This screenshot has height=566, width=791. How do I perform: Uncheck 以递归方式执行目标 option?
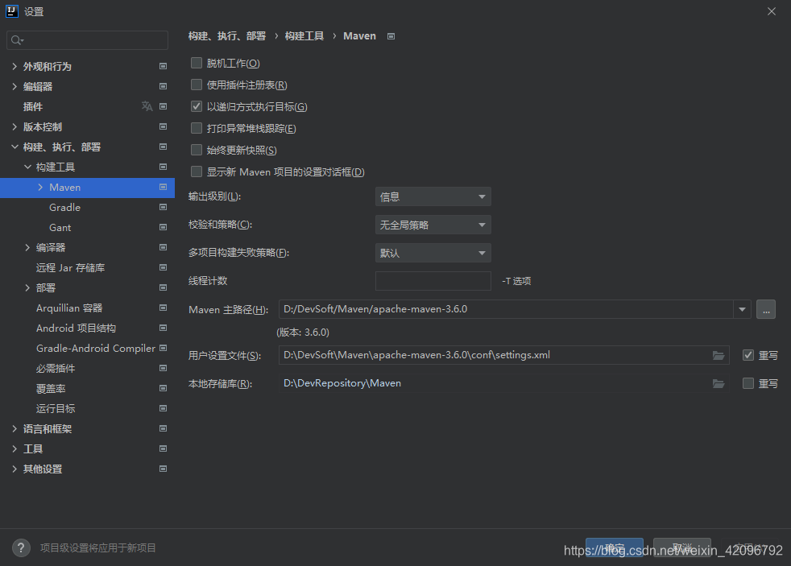coord(197,106)
